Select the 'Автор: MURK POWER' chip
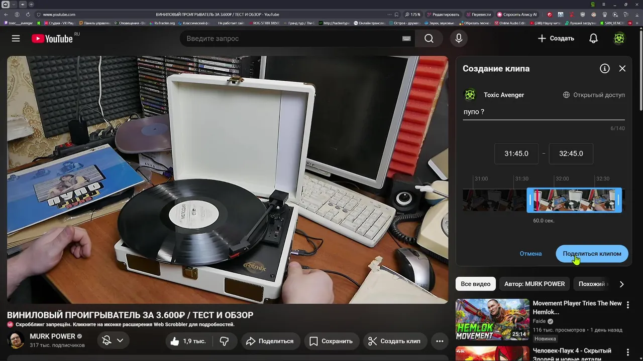This screenshot has width=643, height=361. tap(534, 284)
